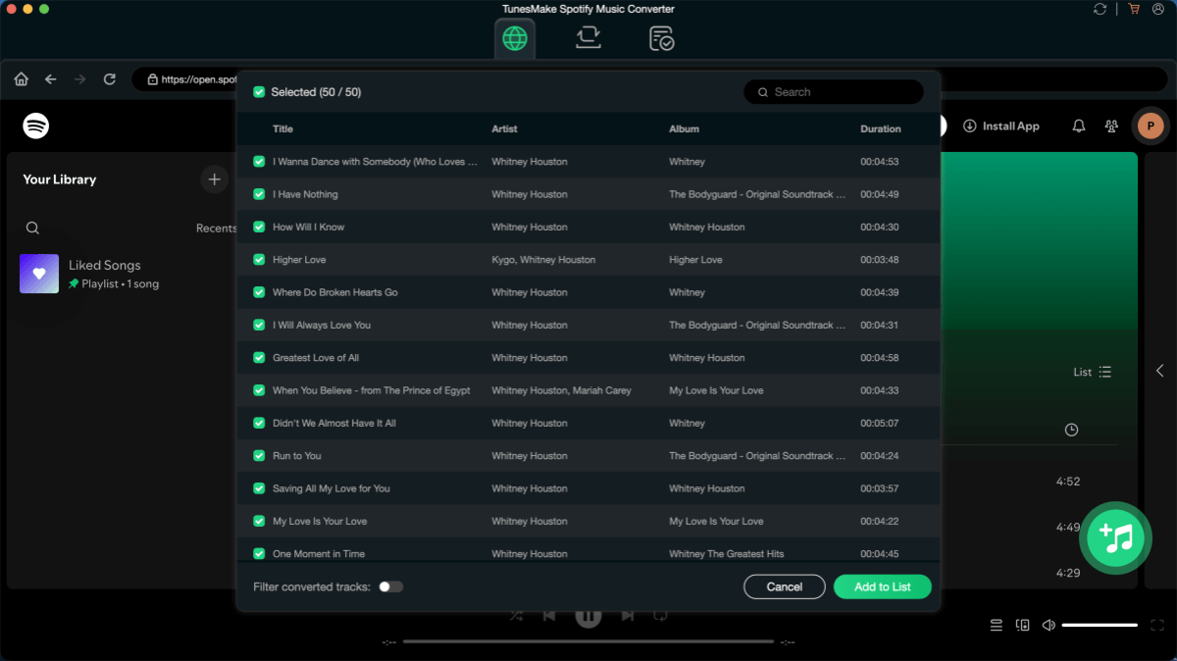
Task: Click the Duration column header
Action: [881, 129]
